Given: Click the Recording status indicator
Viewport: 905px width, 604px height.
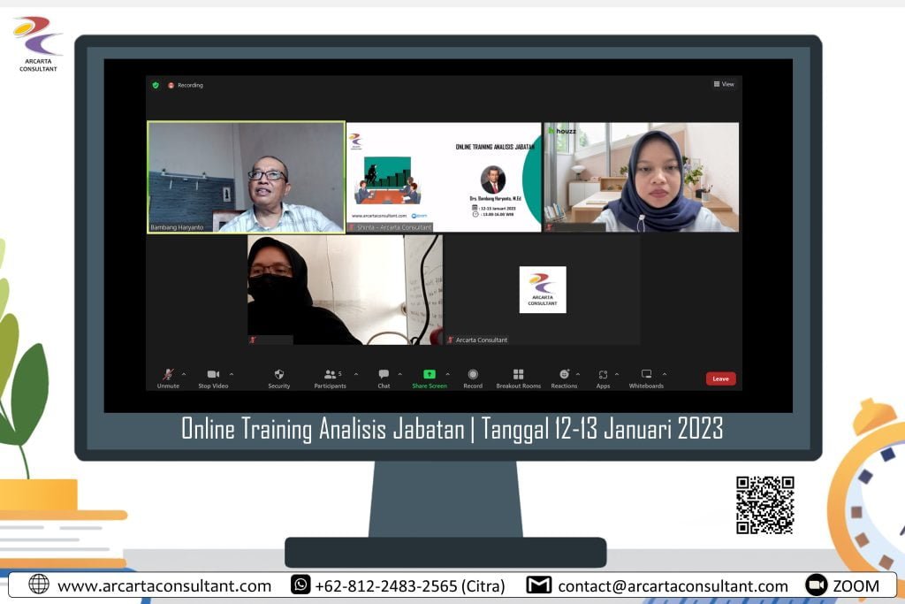Looking at the screenshot, I should [x=186, y=85].
